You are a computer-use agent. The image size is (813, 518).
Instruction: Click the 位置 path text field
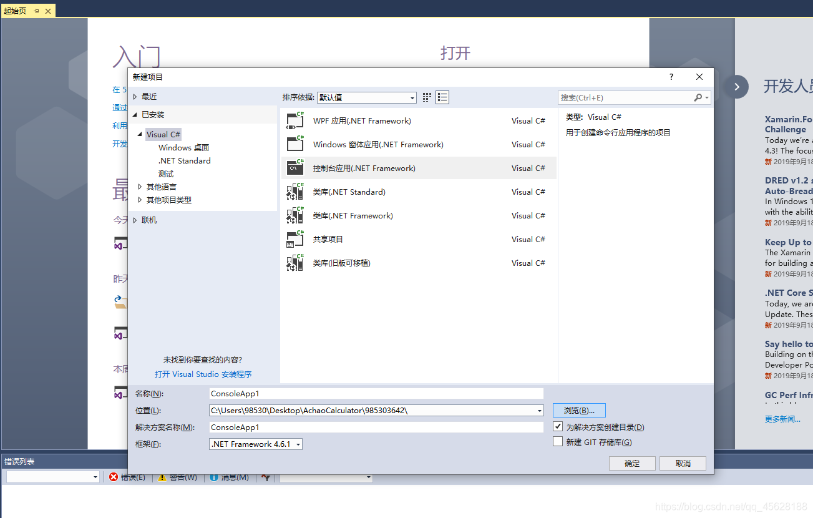(x=372, y=411)
